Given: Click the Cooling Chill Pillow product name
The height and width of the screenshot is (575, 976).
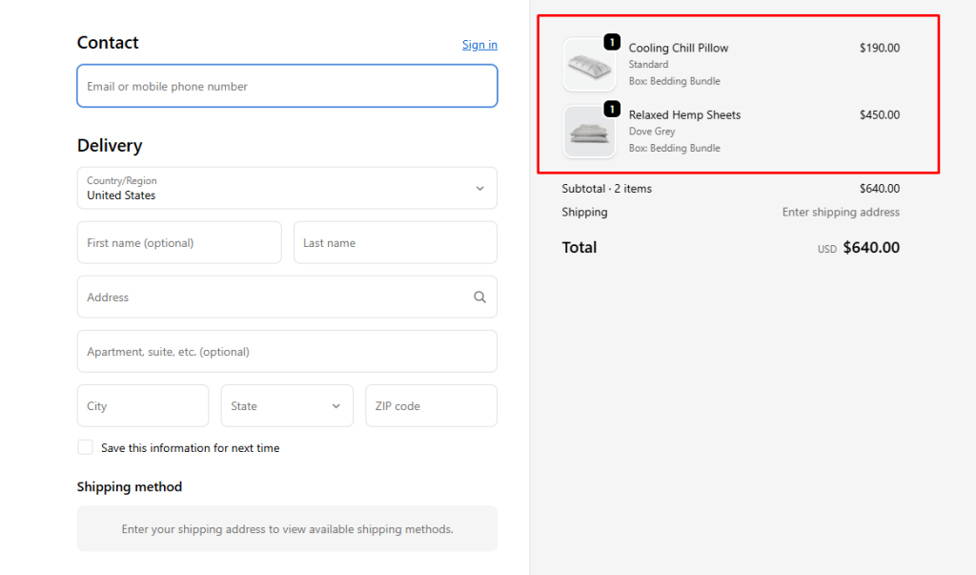Looking at the screenshot, I should pos(678,48).
